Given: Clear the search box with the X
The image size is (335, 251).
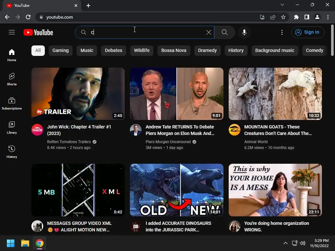Looking at the screenshot, I should pyautogui.click(x=208, y=32).
